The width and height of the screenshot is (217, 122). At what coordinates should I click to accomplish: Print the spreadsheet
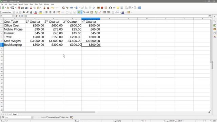[x=22, y=8]
